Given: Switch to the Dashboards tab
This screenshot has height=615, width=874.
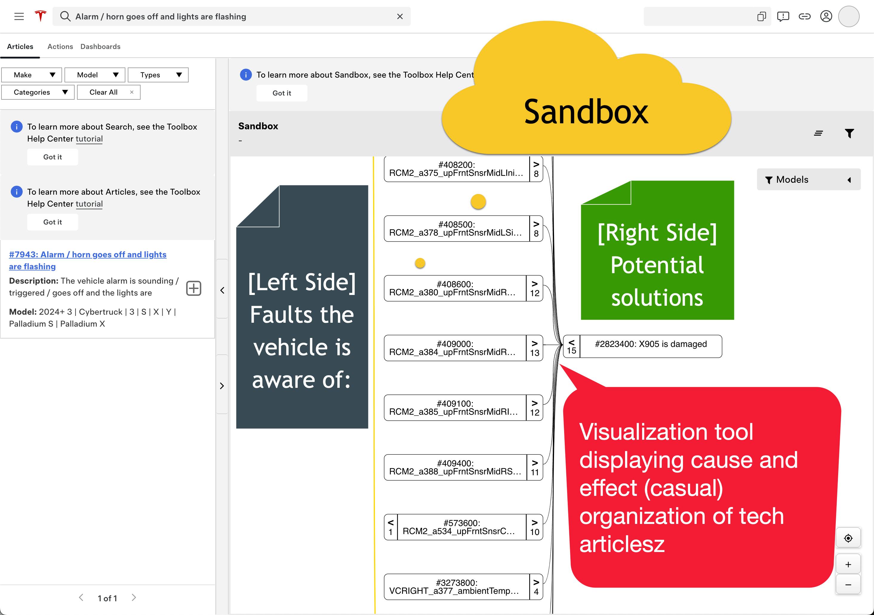Looking at the screenshot, I should [100, 46].
